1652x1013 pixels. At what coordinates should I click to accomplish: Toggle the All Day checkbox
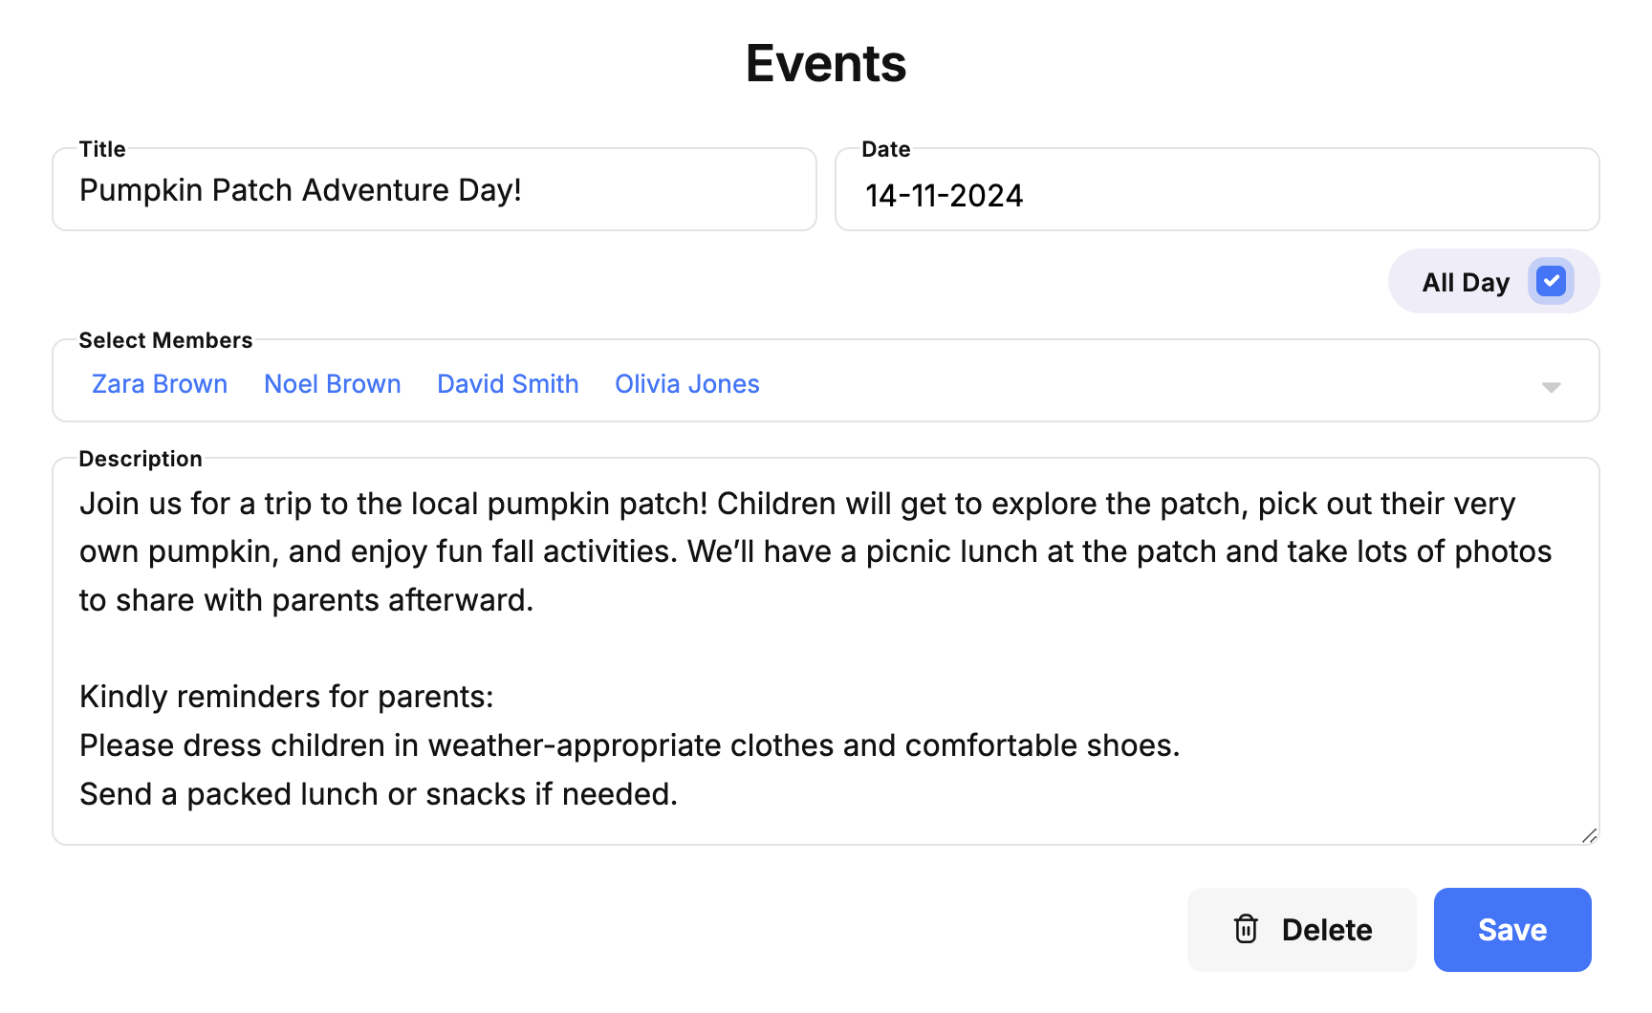[x=1551, y=282]
